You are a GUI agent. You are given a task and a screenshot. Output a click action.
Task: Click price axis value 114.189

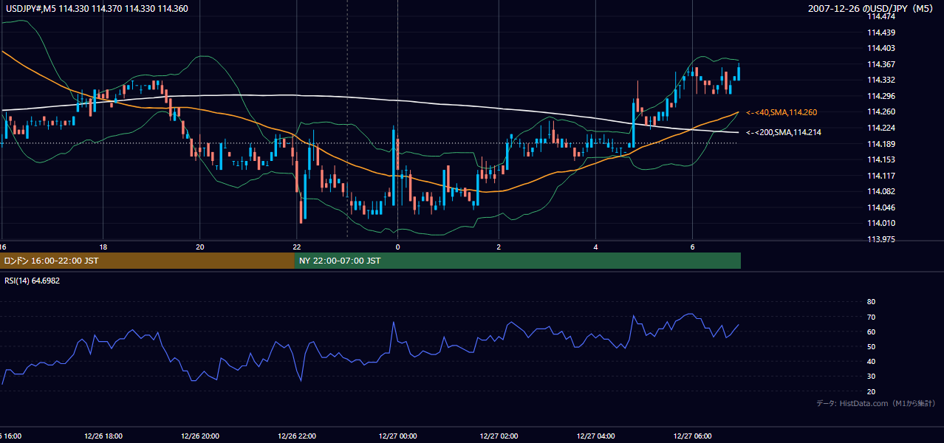(x=880, y=144)
